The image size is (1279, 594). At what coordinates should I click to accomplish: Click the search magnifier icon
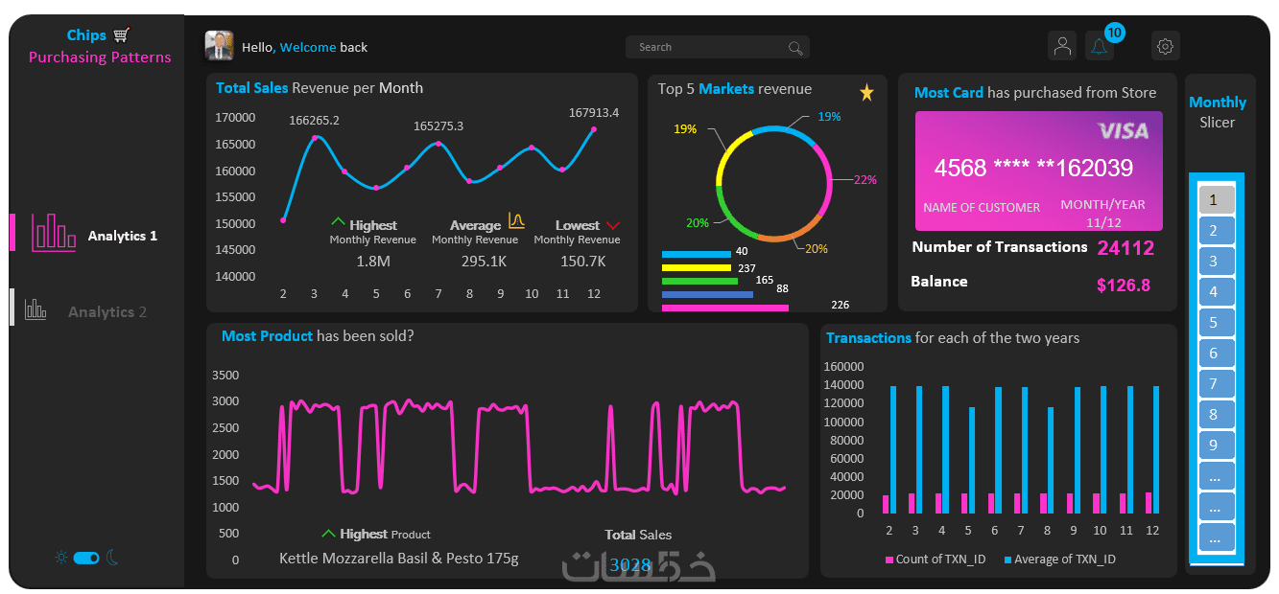coord(795,48)
